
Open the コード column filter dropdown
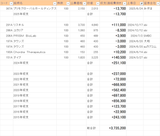11,4
